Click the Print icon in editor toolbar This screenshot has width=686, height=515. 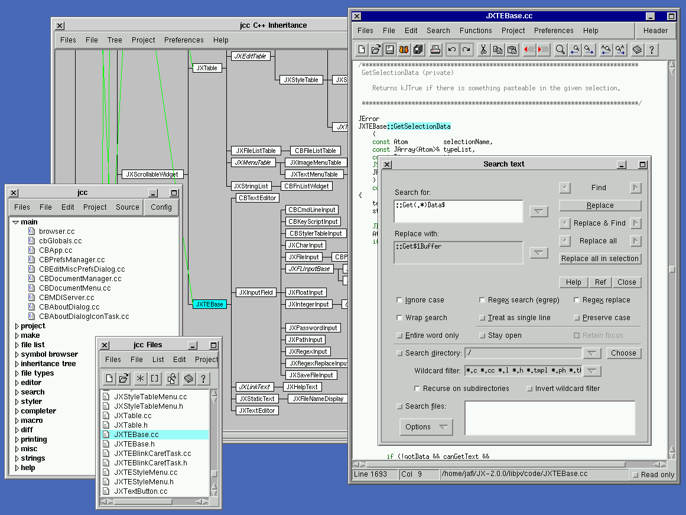click(435, 50)
